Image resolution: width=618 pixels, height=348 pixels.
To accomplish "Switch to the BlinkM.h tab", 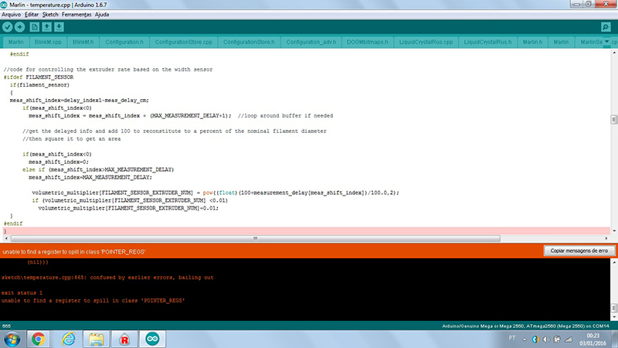I will [83, 42].
